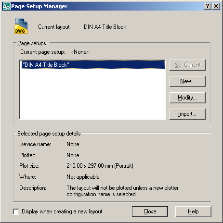Create a new page setup with New...
Viewport: 223px width, 223px height.
click(187, 81)
